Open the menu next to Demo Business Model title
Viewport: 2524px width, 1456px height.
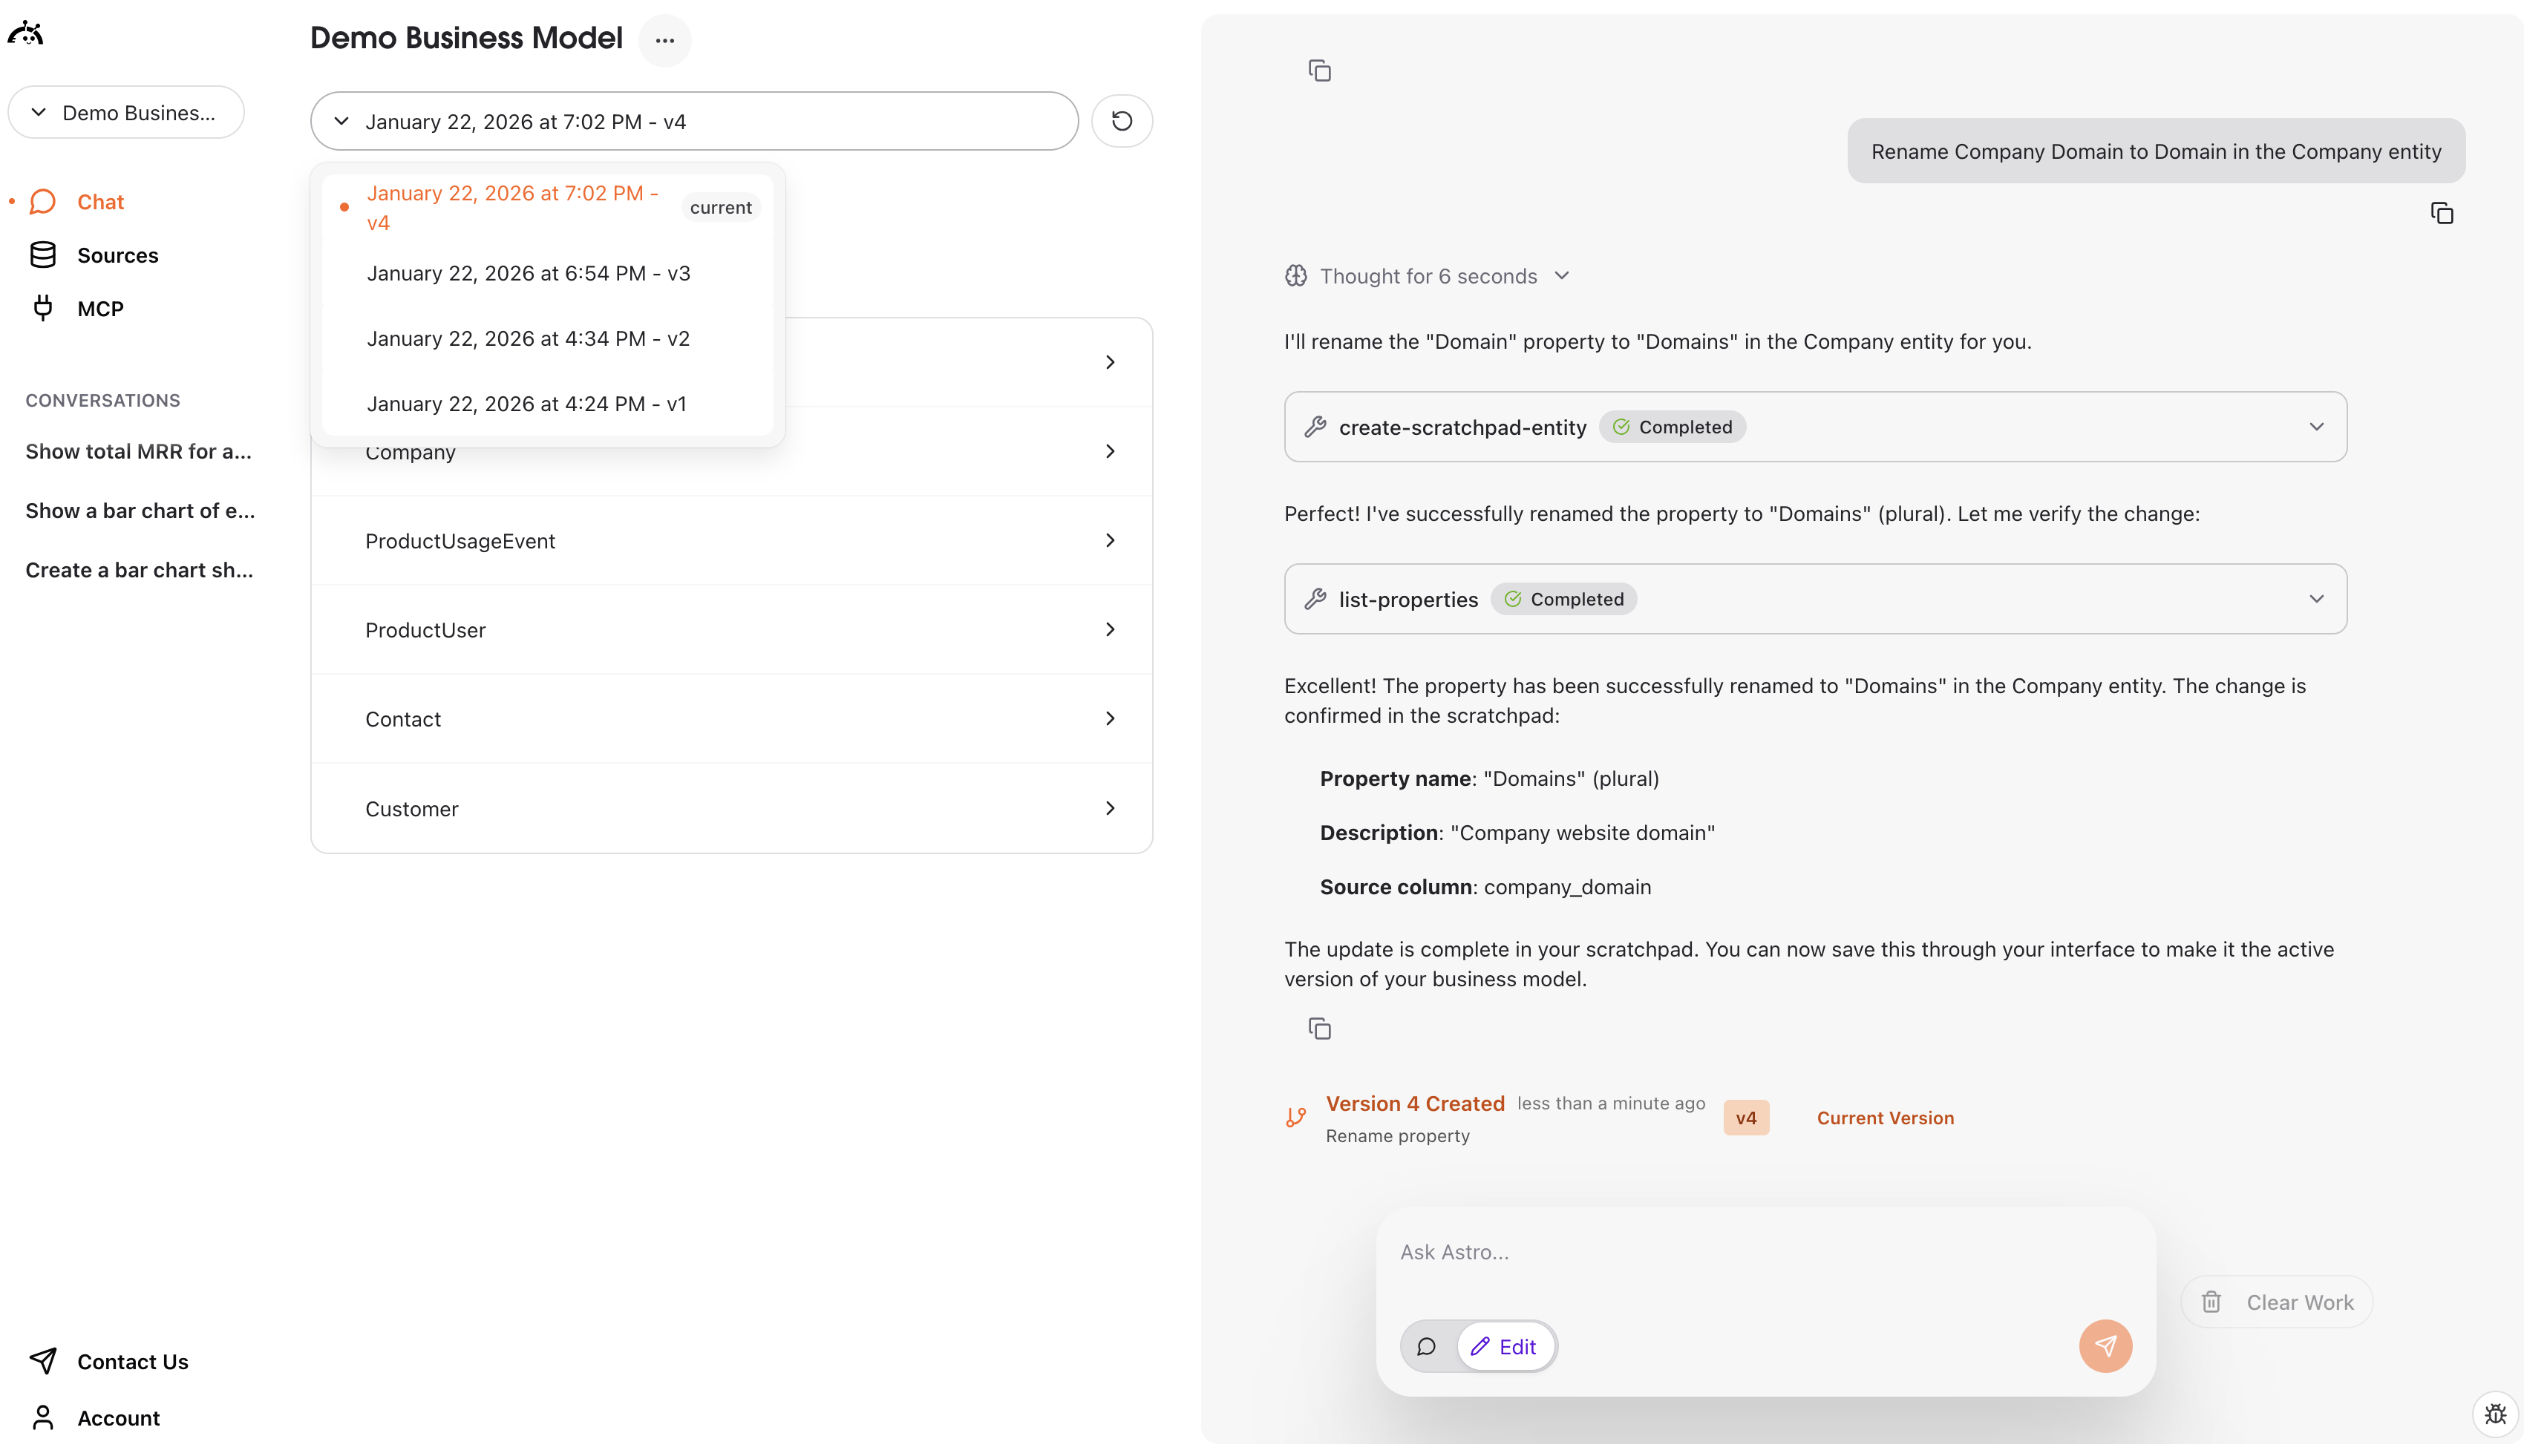pyautogui.click(x=665, y=40)
